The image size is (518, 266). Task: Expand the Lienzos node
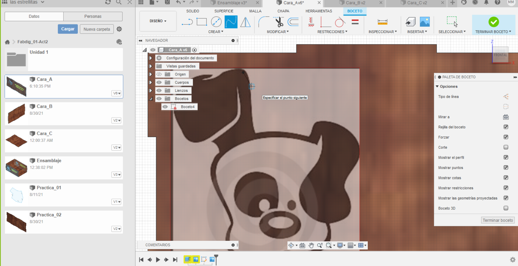pos(151,90)
